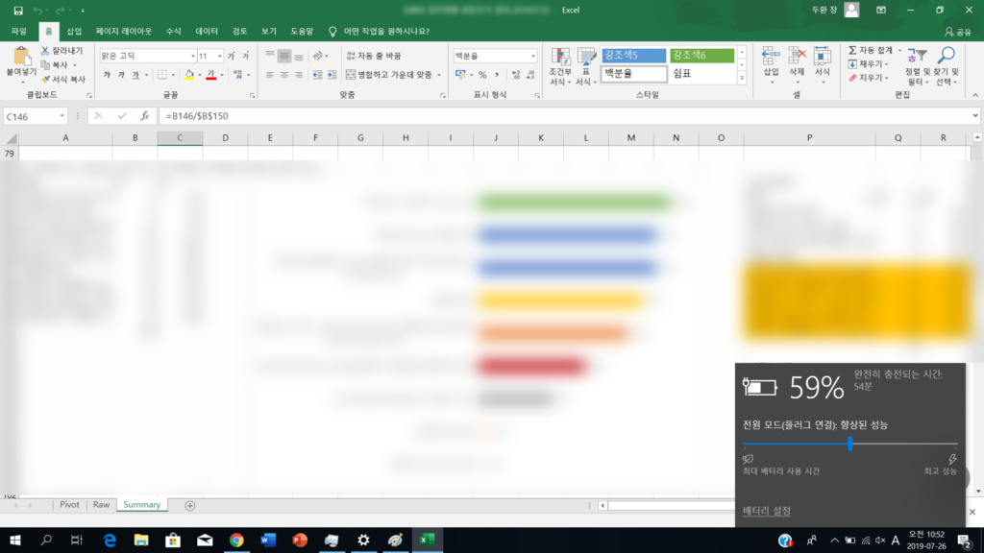This screenshot has width=984, height=553.
Task: Switch to the 데이터 ribbon tab
Action: 207,32
